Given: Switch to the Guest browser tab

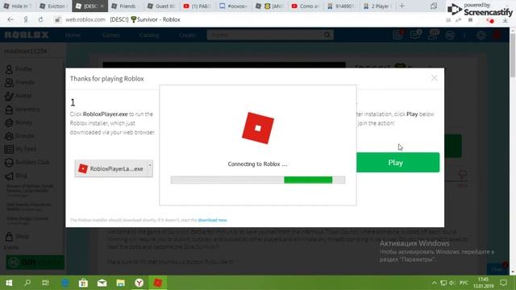Looking at the screenshot, I should (161, 6).
